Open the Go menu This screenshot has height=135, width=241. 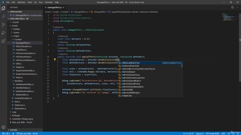tap(35, 2)
